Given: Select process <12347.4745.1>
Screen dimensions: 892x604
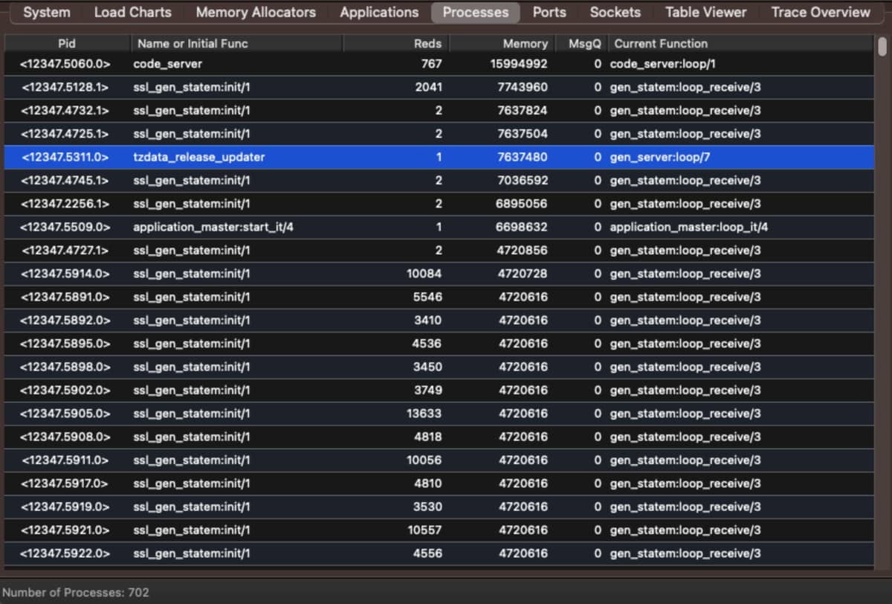Looking at the screenshot, I should pyautogui.click(x=439, y=181).
